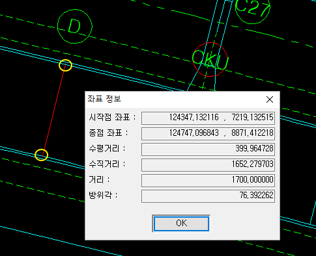Click the 거리 label
Image resolution: width=316 pixels, height=256 pixels.
pyautogui.click(x=99, y=180)
